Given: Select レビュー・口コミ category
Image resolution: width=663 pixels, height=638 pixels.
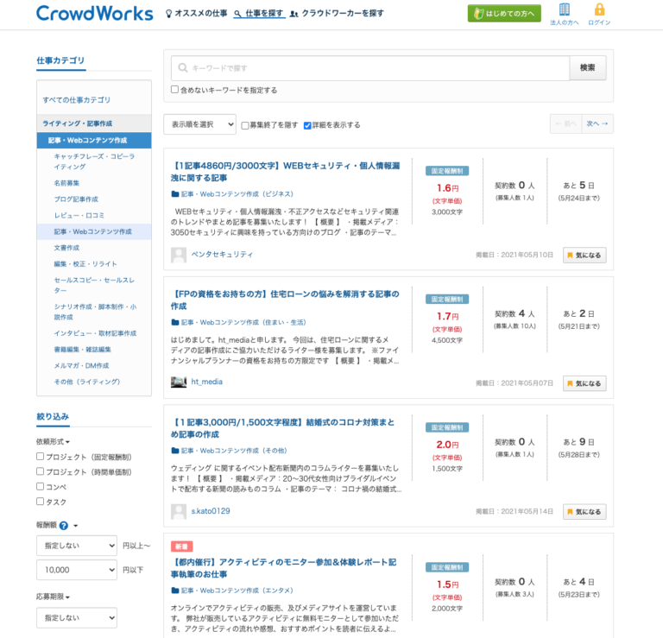Looking at the screenshot, I should click(79, 215).
